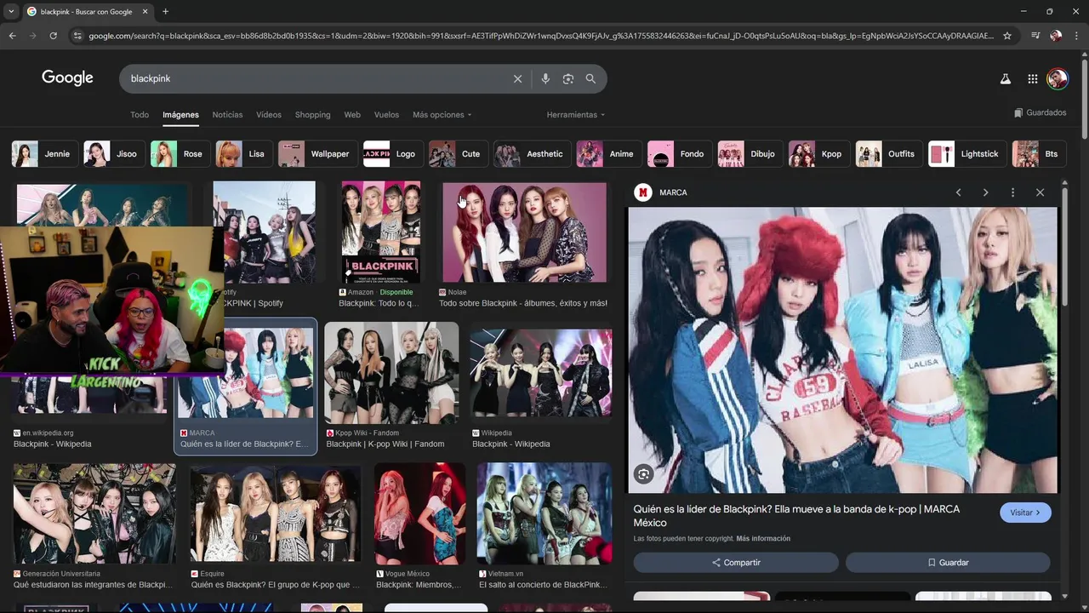Switch to Web tab
1089x613 pixels.
(x=352, y=115)
